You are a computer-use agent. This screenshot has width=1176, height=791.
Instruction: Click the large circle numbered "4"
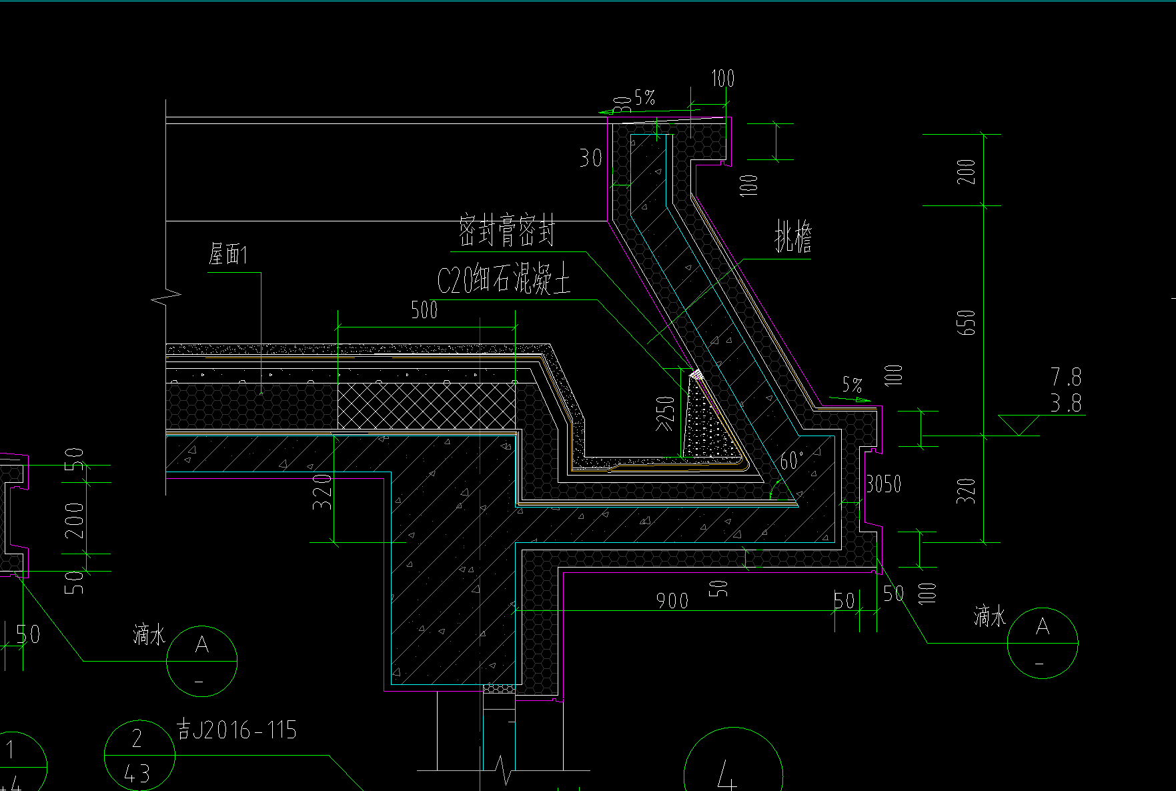(x=734, y=760)
